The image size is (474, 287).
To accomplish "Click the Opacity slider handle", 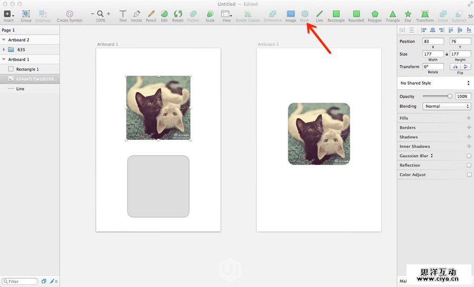I will (x=450, y=97).
